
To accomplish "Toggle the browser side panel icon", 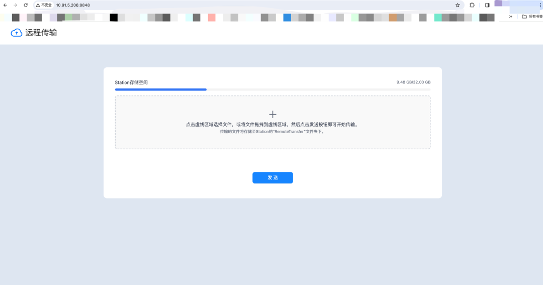I will point(487,5).
